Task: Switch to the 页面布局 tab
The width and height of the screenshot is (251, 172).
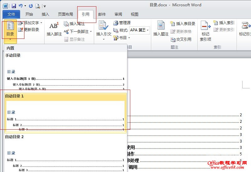Action: (65, 14)
